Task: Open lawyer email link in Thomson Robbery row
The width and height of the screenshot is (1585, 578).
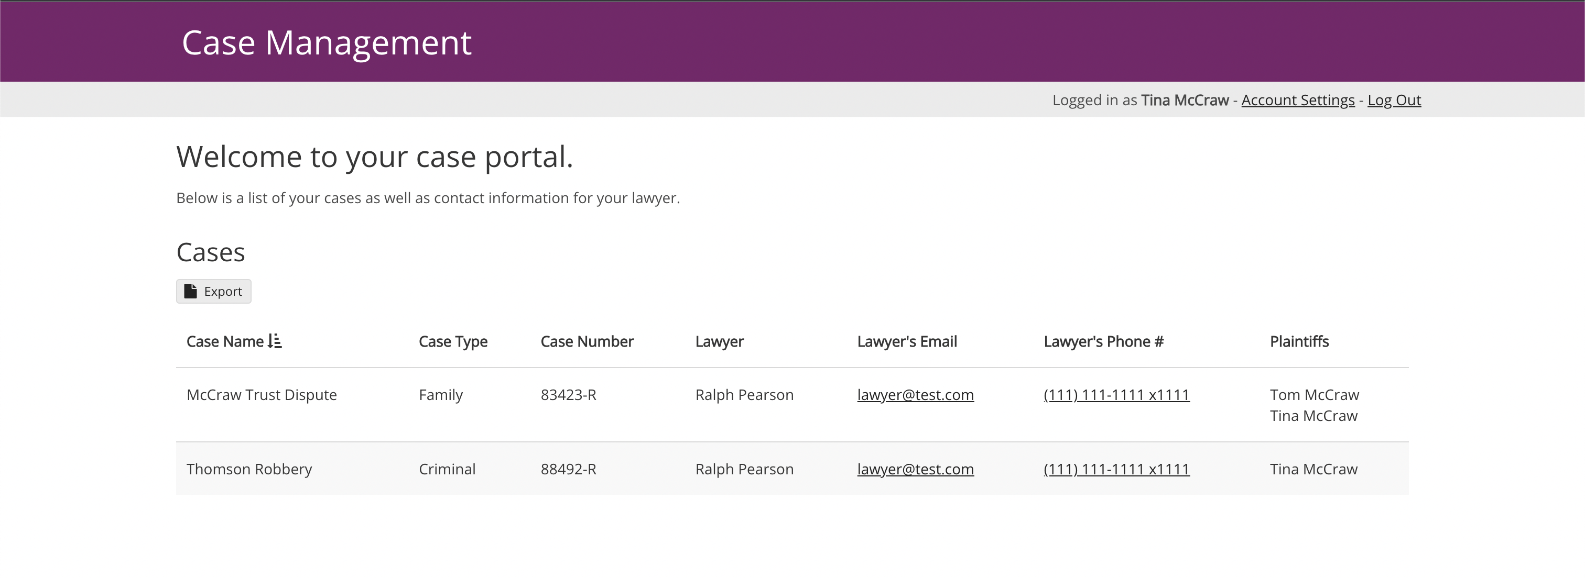Action: click(x=915, y=469)
